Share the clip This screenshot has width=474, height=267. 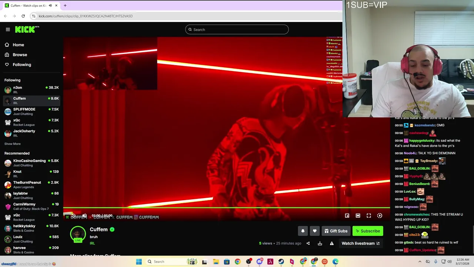click(x=308, y=243)
